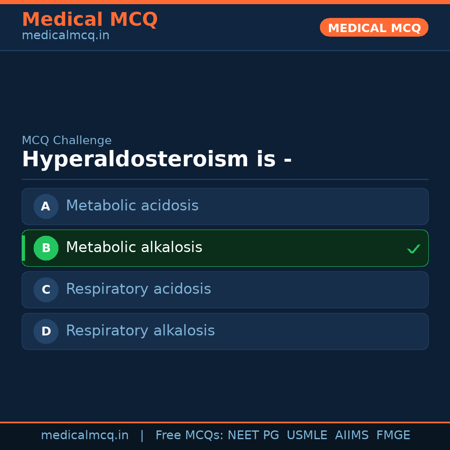Click the green checkmark on option B

tap(413, 249)
